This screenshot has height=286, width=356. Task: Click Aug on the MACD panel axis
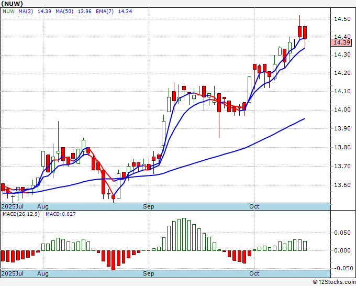(x=43, y=273)
